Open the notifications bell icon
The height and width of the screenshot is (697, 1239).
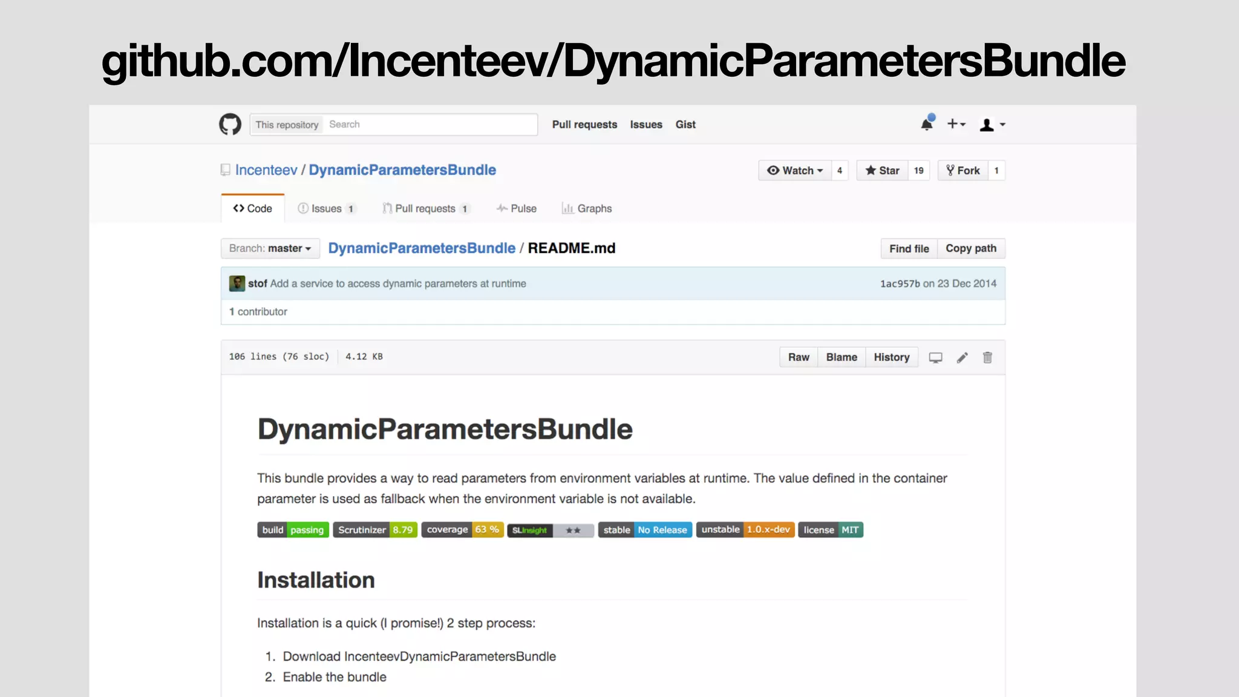926,124
